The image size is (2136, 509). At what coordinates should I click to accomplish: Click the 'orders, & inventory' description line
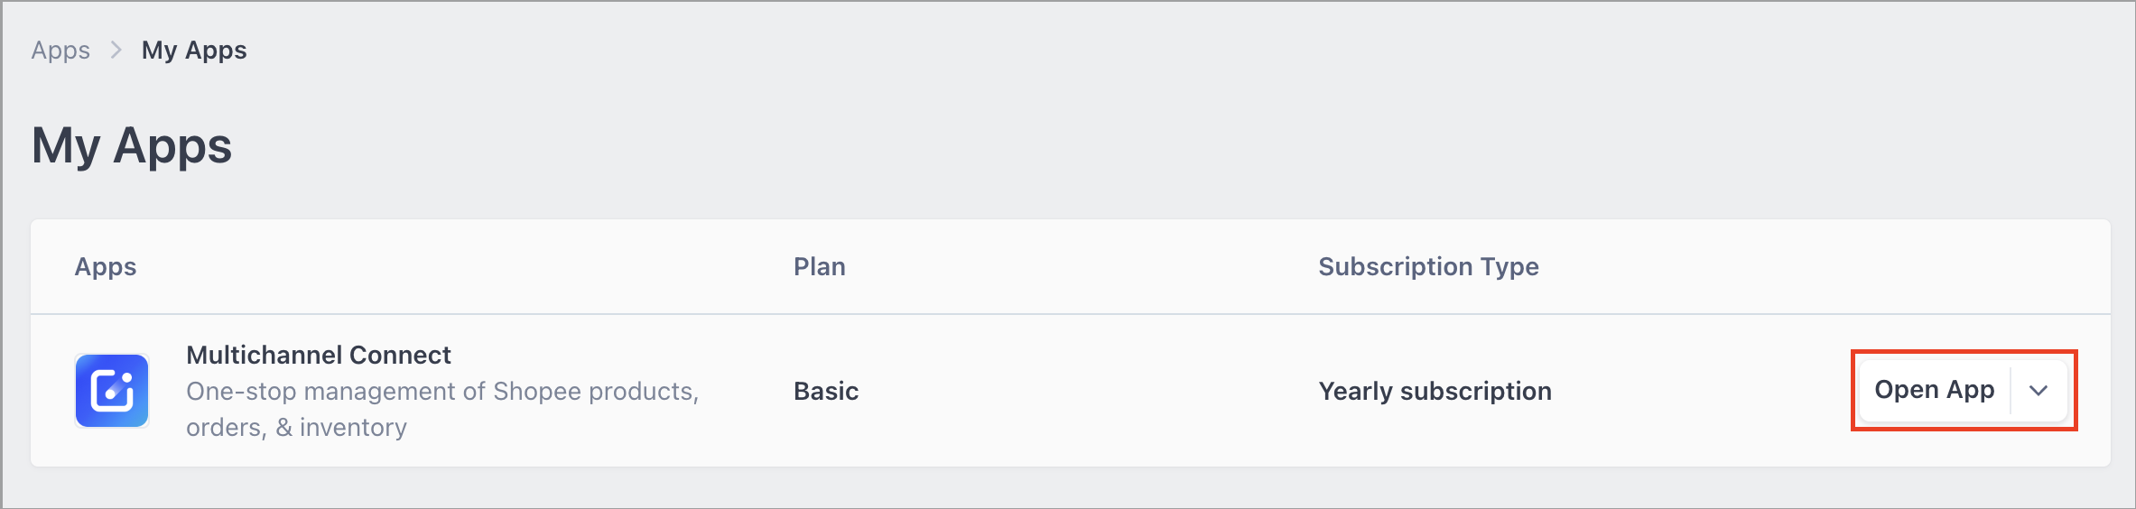click(296, 427)
